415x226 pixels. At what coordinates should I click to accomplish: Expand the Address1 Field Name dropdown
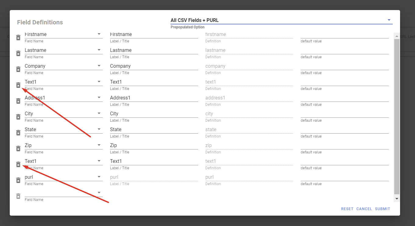point(63,98)
